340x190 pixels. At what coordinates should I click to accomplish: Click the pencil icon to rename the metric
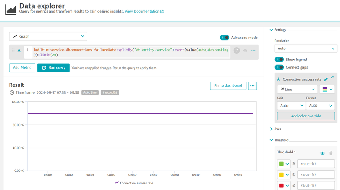(x=326, y=79)
